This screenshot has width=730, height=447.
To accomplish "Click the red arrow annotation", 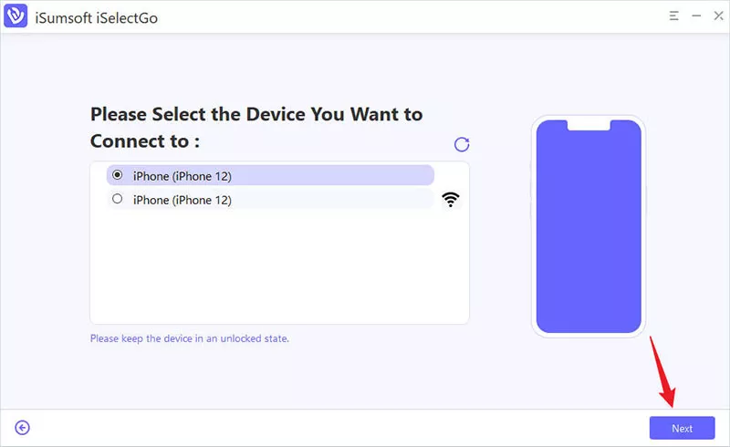I will [x=662, y=372].
